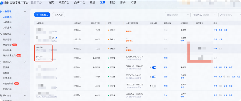Viewport: 241px width, 101px height.
Task: Click 复用 action in the 16823.1万 row
Action: coord(226,67)
